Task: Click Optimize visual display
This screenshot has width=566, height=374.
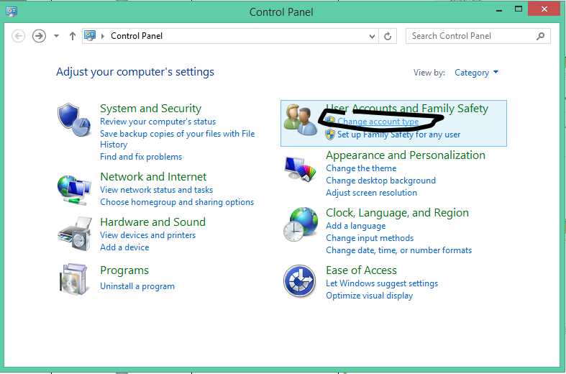Action: pos(369,296)
